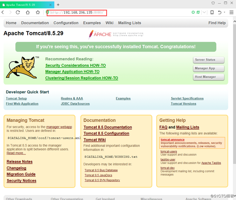Open the Apache Taglibs link
This screenshot has height=200, width=236.
point(211,163)
